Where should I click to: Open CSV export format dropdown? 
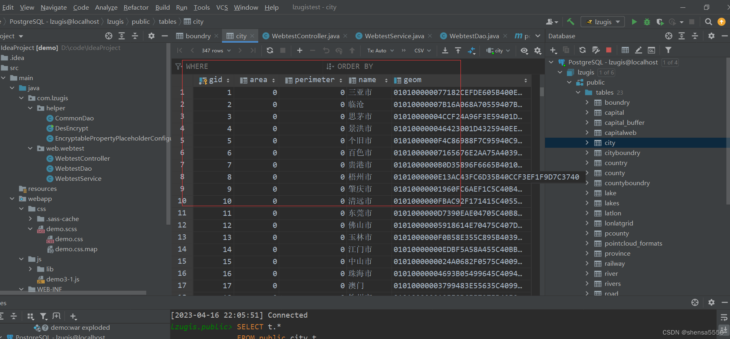(423, 51)
